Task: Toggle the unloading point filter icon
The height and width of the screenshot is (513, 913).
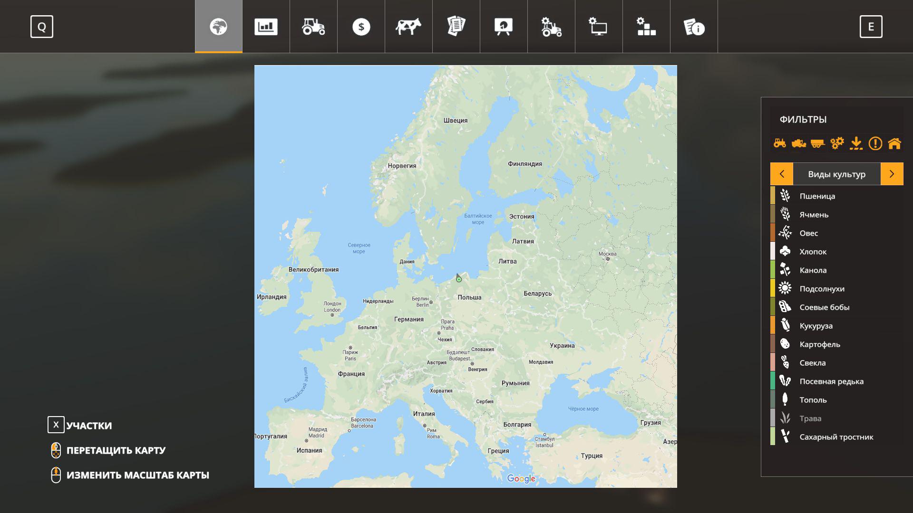Action: point(856,143)
